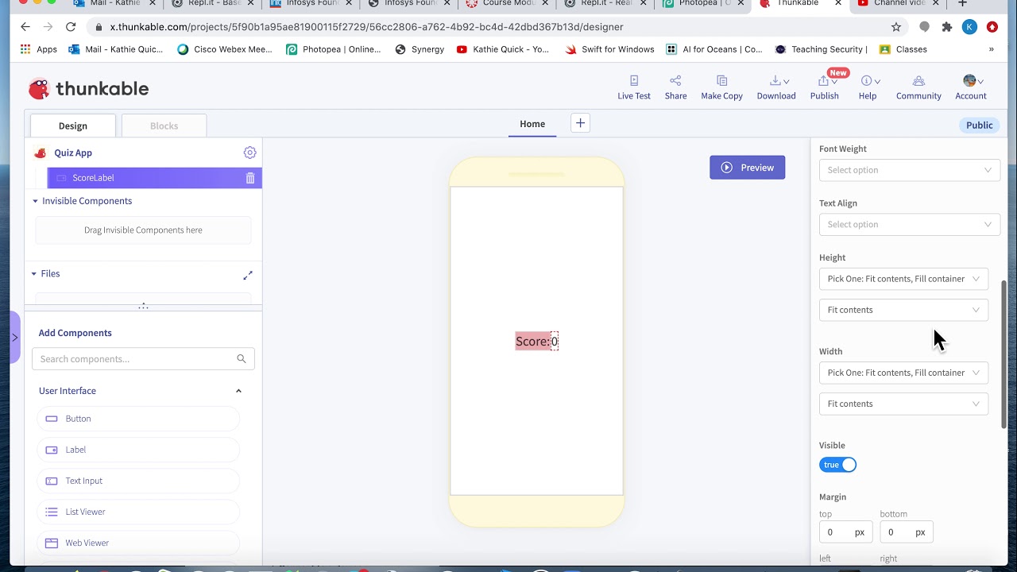
Task: Open the Publish menu
Action: click(825, 87)
